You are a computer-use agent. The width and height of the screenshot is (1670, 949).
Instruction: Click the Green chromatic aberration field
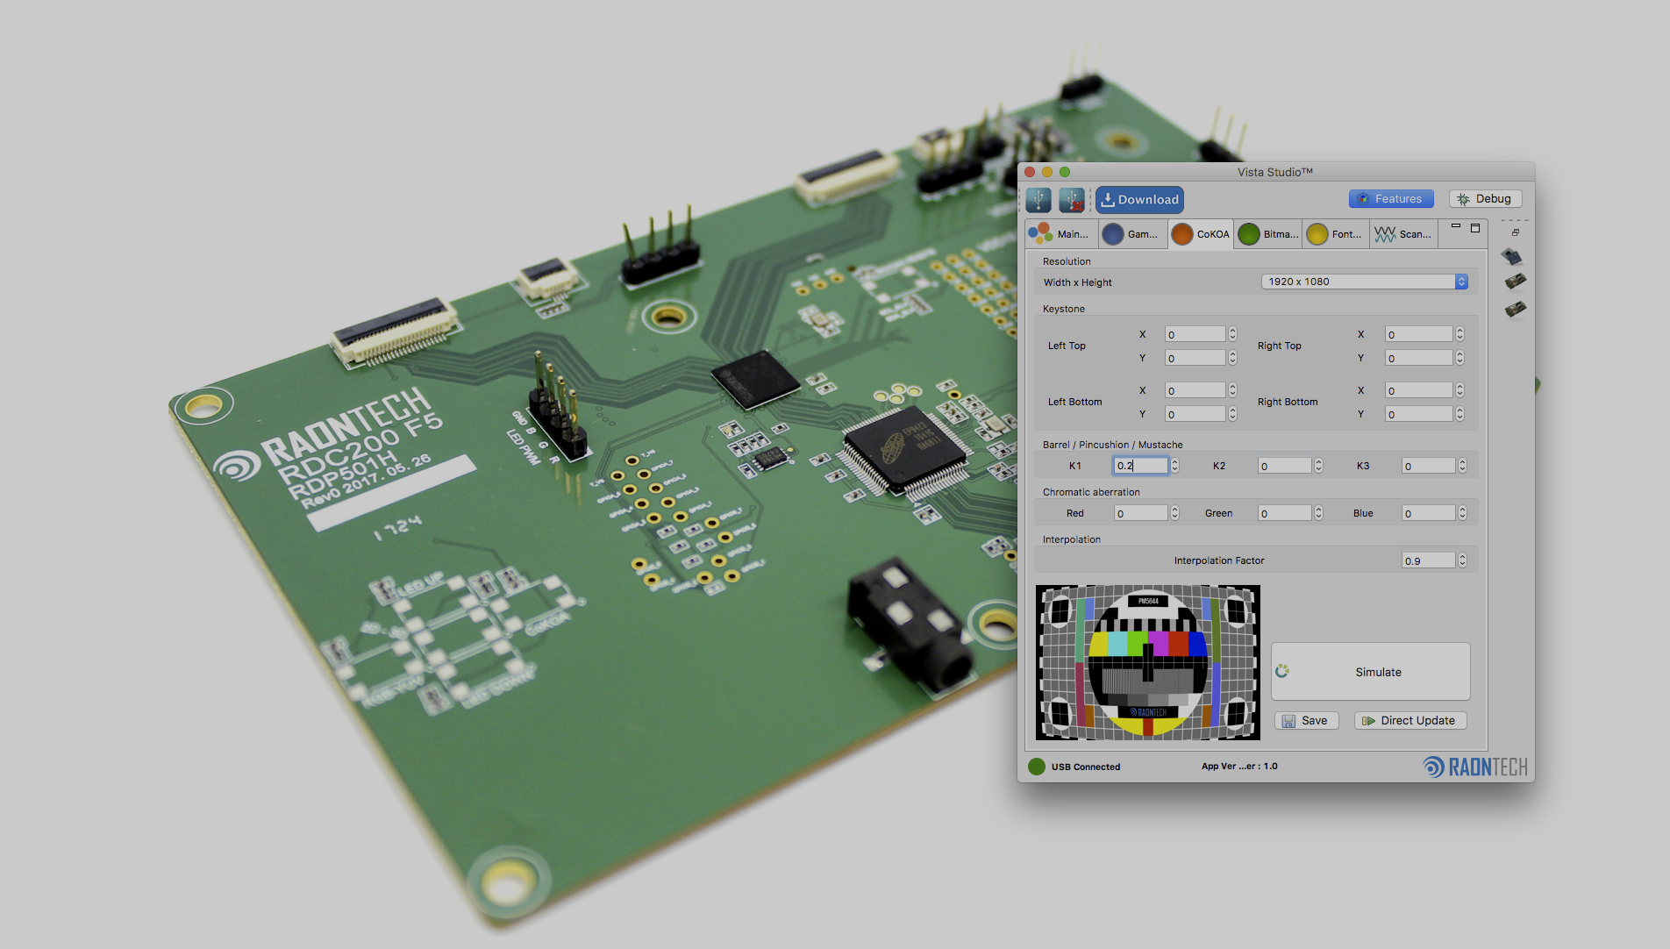coord(1285,513)
